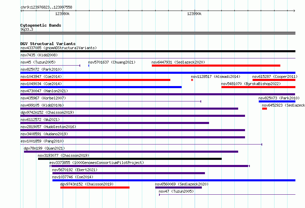Click the nsv3408591 (Audano2019) label
The height and width of the screenshot is (208, 305).
[44, 134]
